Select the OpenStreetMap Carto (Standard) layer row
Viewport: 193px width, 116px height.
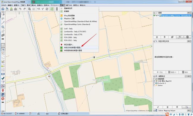172,16
